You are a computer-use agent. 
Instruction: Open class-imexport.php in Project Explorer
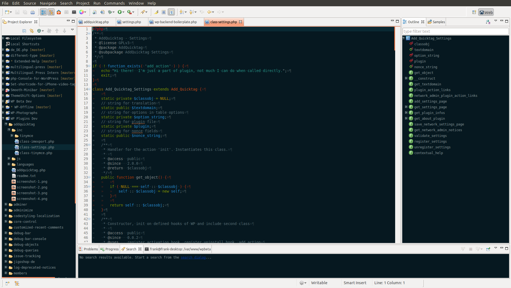tap(37, 141)
